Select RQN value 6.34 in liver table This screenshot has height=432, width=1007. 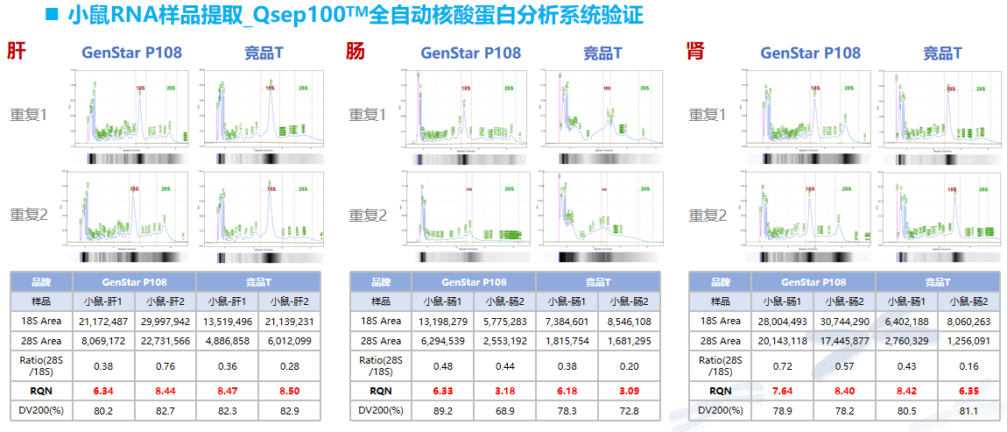click(x=105, y=390)
